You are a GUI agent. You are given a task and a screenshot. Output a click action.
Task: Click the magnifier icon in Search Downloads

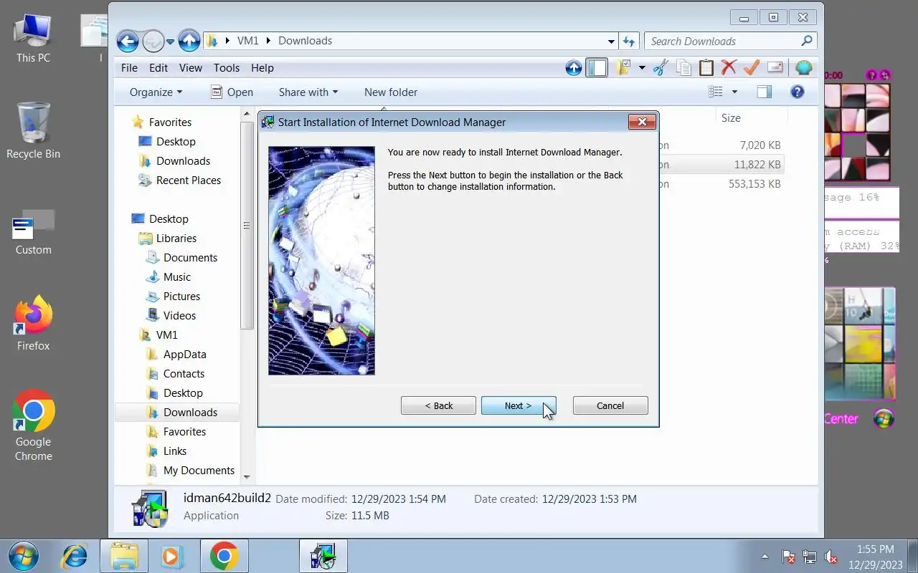point(807,41)
